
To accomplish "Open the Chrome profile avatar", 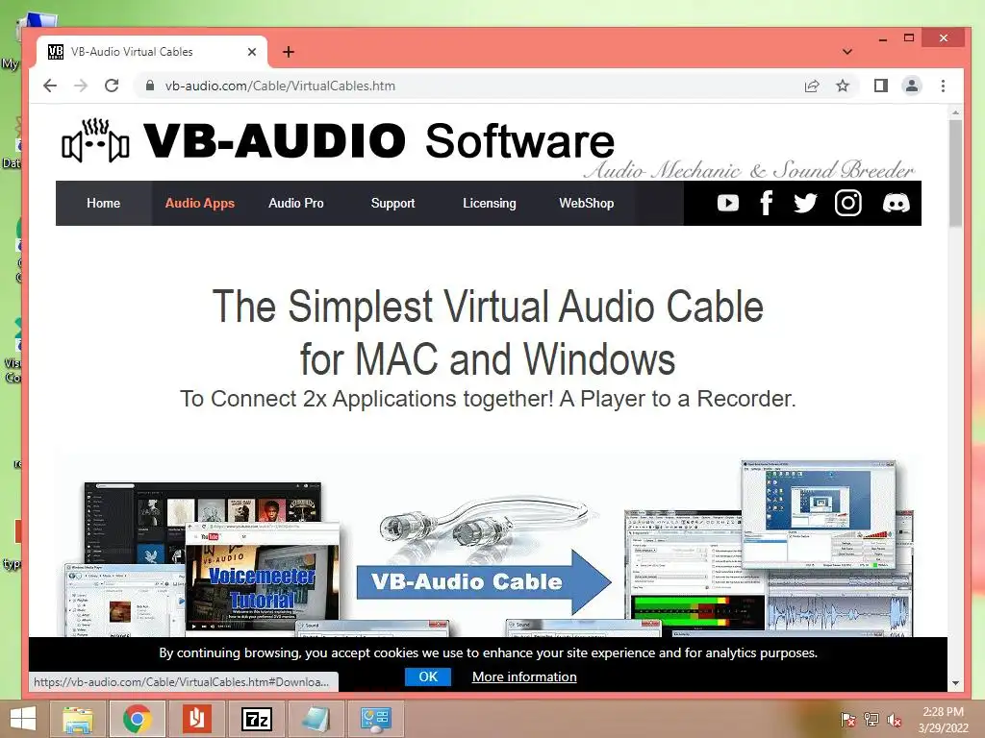I will click(x=912, y=86).
